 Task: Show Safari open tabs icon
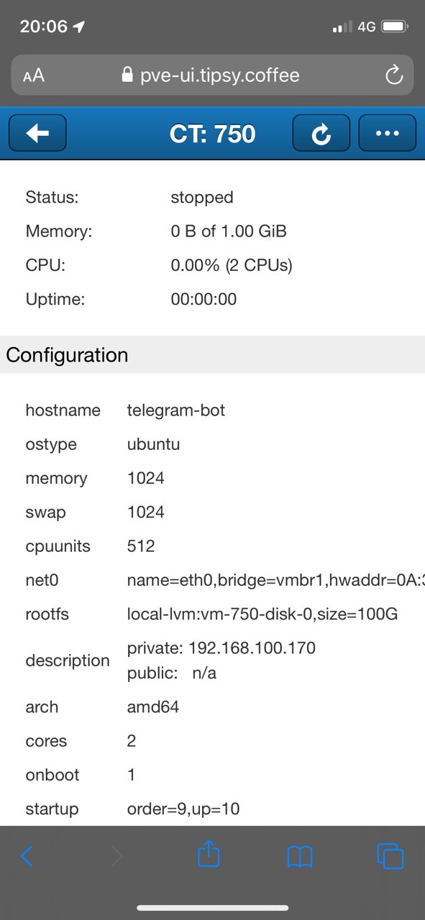point(390,856)
